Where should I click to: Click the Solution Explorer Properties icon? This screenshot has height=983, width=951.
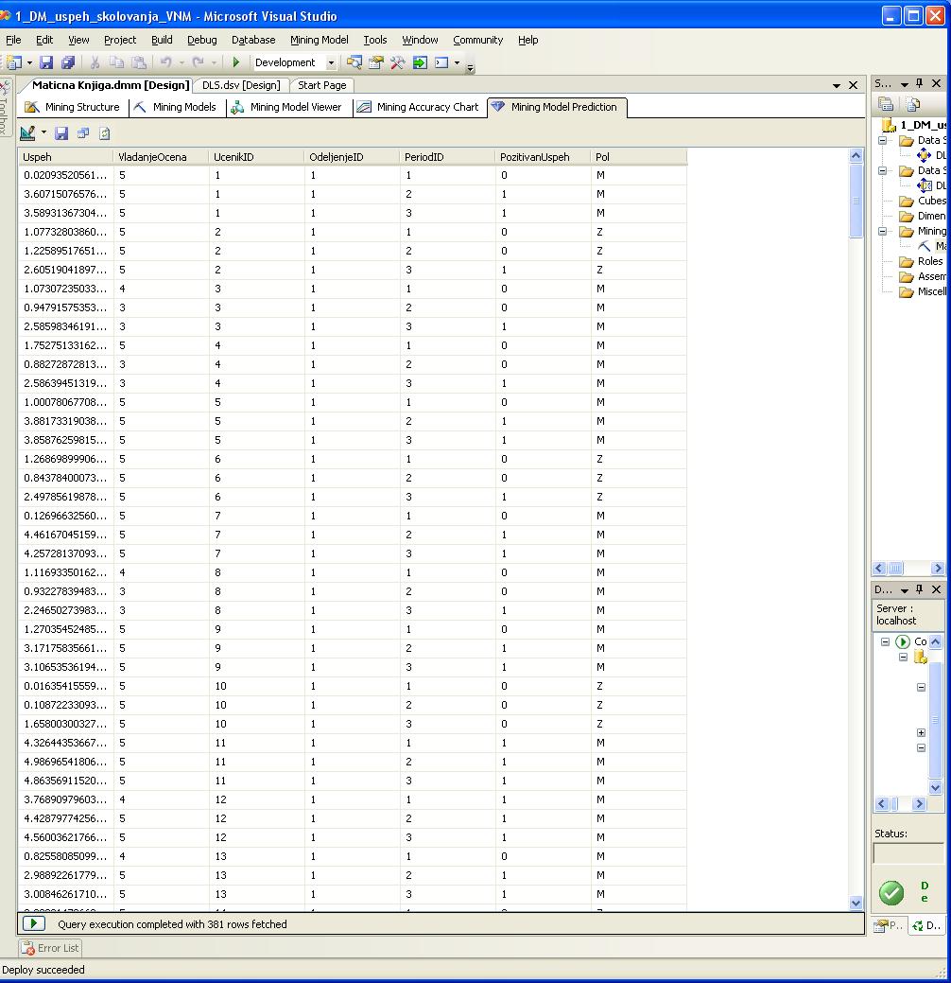click(x=885, y=104)
